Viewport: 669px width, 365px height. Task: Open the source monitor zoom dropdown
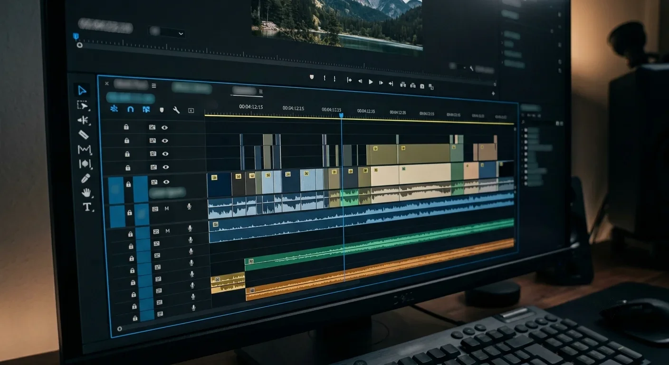pyautogui.click(x=167, y=32)
